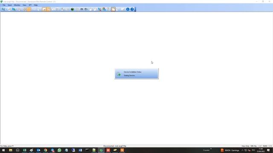Viewport: 273px width, 153px height.
Task: Click the blue info 'i' toolbar icon
Action: point(128,9)
